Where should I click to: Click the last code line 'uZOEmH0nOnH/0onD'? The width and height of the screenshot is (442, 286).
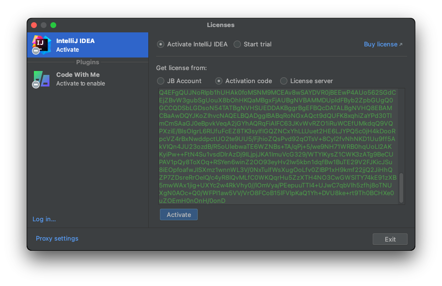click(x=192, y=201)
